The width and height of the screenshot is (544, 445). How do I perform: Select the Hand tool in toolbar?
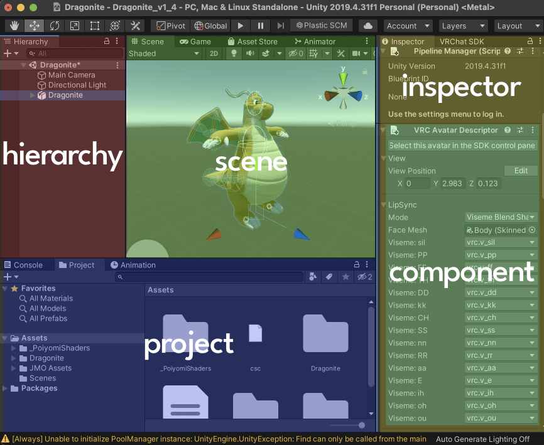pos(14,26)
